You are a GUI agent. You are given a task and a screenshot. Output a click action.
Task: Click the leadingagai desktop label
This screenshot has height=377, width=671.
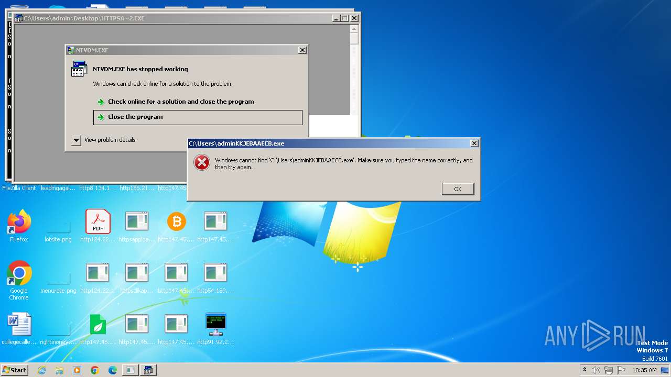[58, 188]
